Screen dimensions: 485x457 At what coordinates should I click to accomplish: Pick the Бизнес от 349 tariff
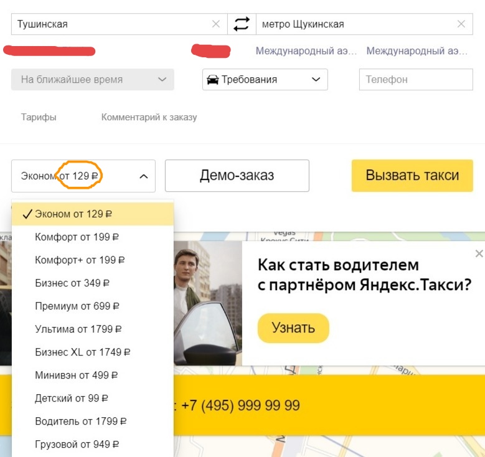tap(93, 283)
